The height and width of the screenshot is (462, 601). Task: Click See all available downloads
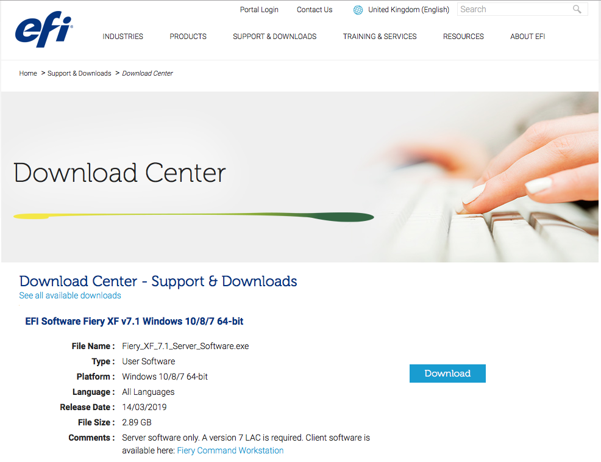coord(70,295)
